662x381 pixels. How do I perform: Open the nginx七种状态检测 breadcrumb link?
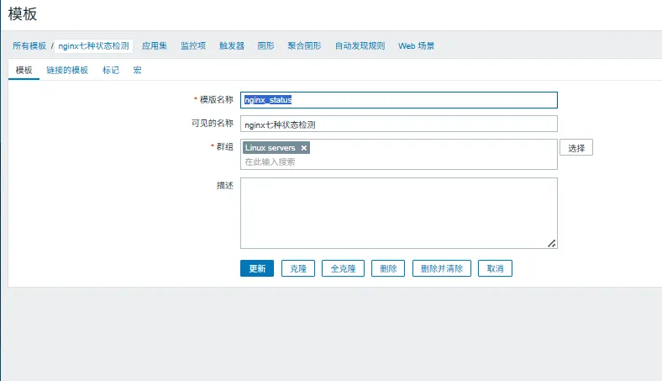[93, 45]
